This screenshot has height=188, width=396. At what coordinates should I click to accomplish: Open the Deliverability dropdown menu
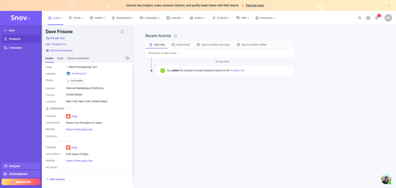pos(122,18)
